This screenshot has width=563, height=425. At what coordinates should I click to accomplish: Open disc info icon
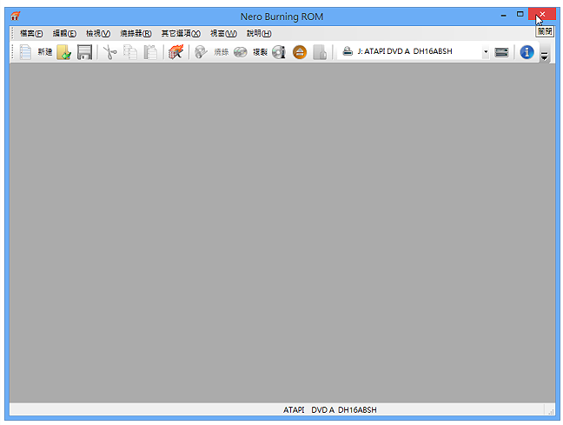[x=279, y=52]
